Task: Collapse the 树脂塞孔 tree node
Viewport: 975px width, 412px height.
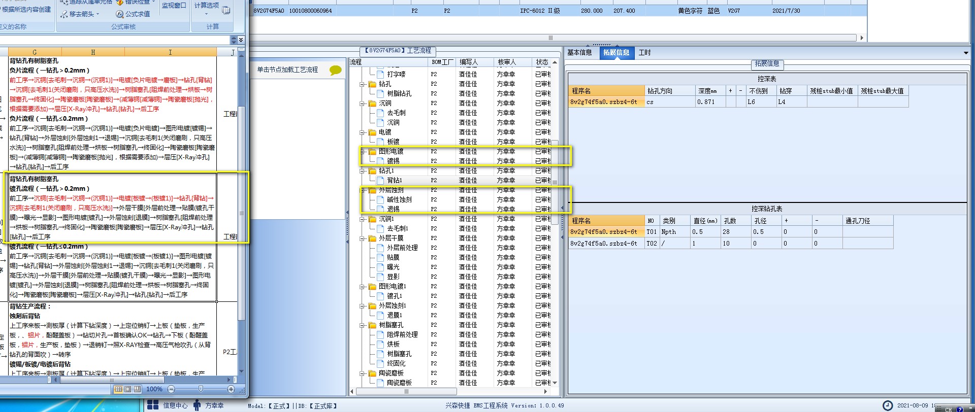Action: click(x=363, y=325)
